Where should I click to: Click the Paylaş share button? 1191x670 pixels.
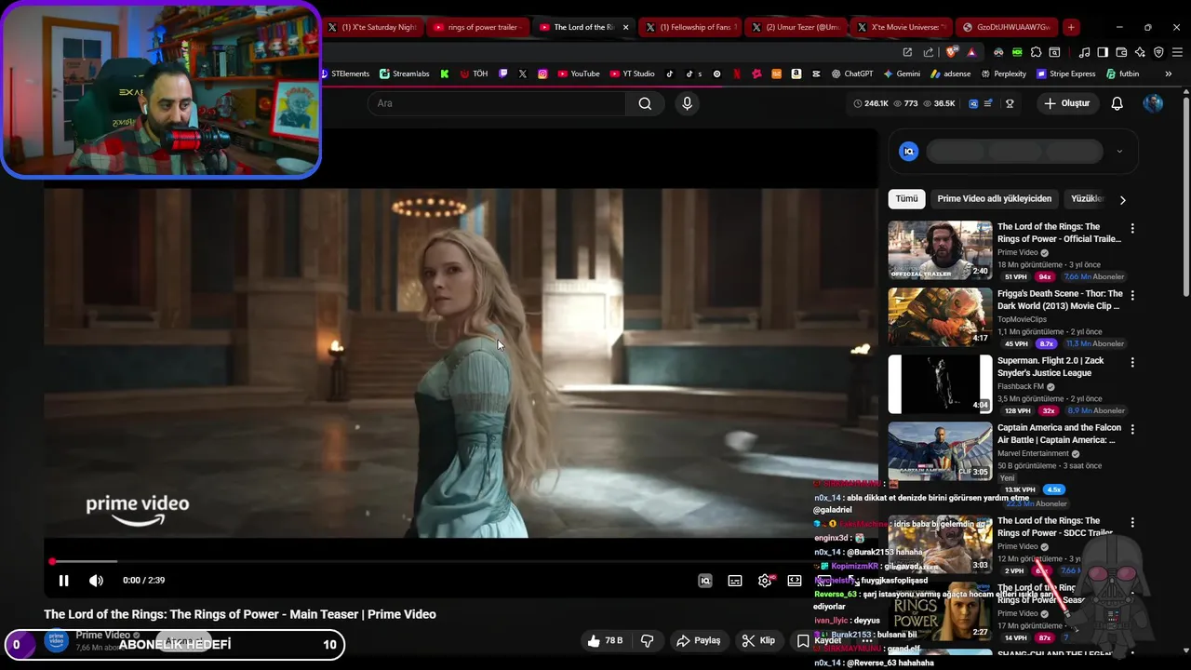click(x=699, y=640)
